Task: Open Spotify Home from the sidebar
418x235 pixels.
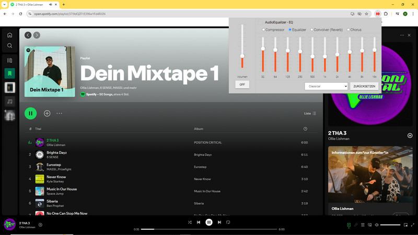Action: 9,35
